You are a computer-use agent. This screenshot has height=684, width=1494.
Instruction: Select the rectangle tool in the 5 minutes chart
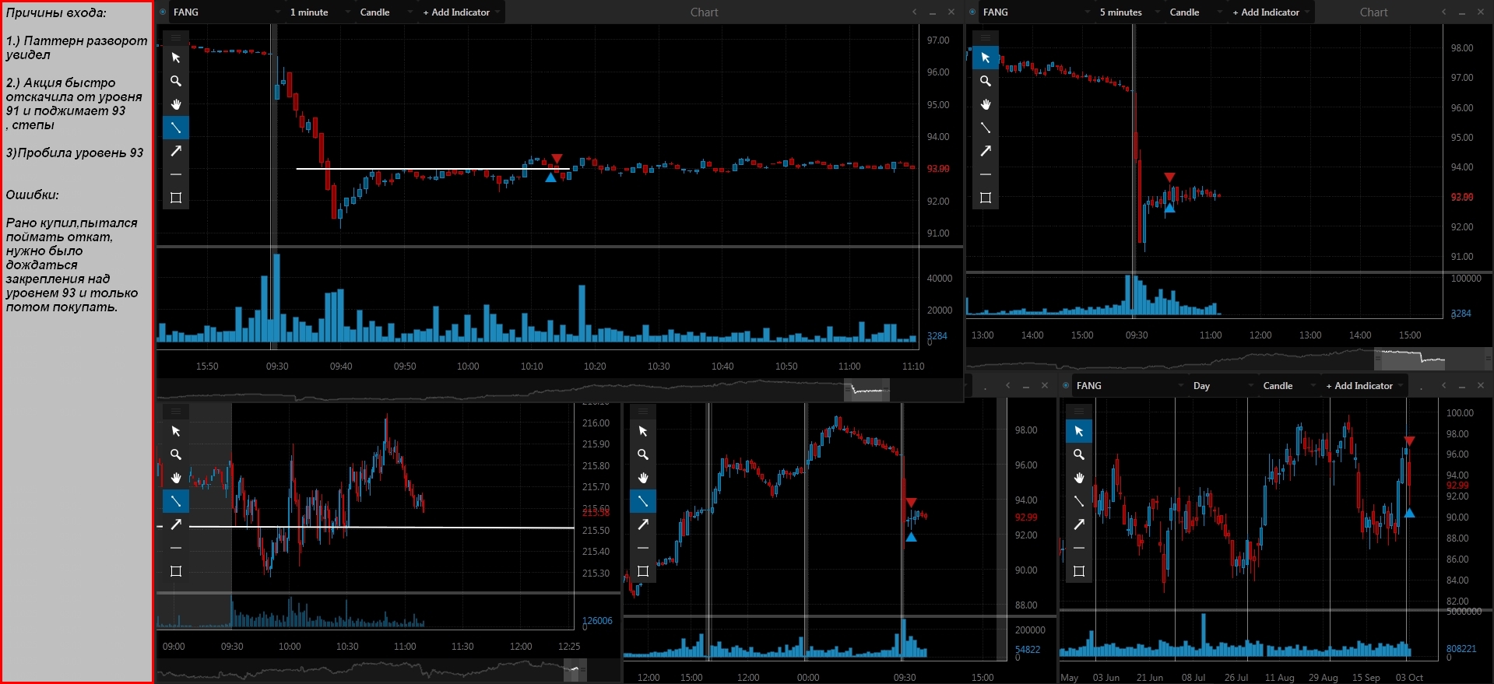click(986, 198)
